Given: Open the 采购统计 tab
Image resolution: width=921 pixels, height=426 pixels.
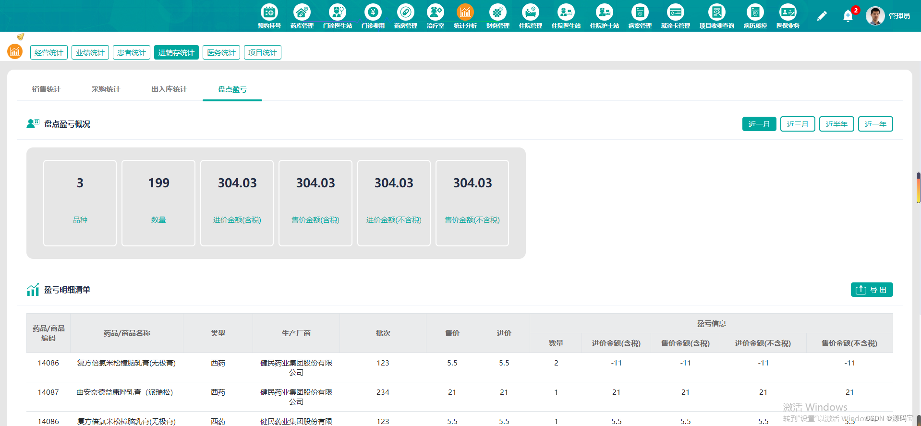Looking at the screenshot, I should [x=106, y=89].
